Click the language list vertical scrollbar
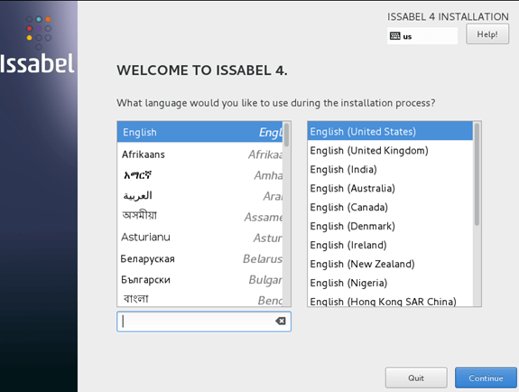 pyautogui.click(x=287, y=214)
